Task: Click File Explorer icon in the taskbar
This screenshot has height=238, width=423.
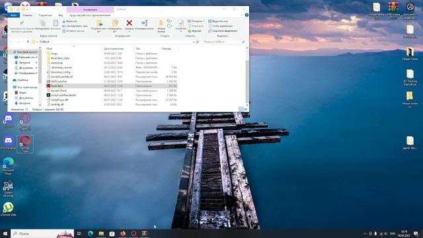Action: click(x=101, y=233)
